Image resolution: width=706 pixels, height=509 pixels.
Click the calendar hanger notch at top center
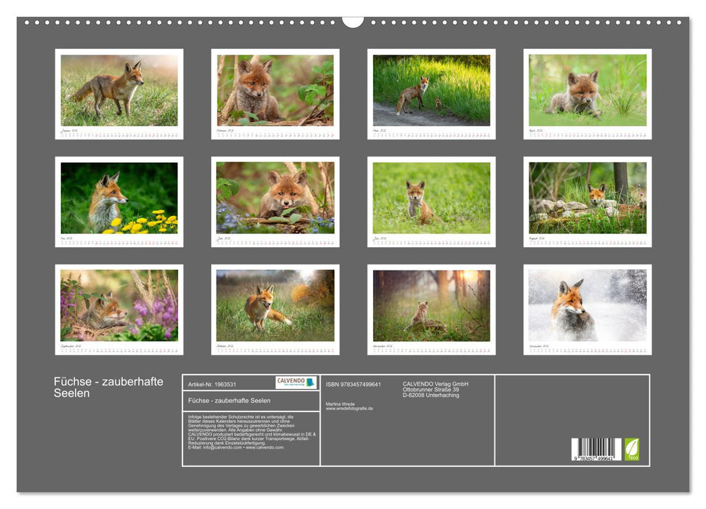point(353,22)
